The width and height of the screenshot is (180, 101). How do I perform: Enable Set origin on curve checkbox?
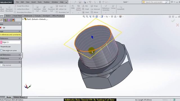[1, 50]
